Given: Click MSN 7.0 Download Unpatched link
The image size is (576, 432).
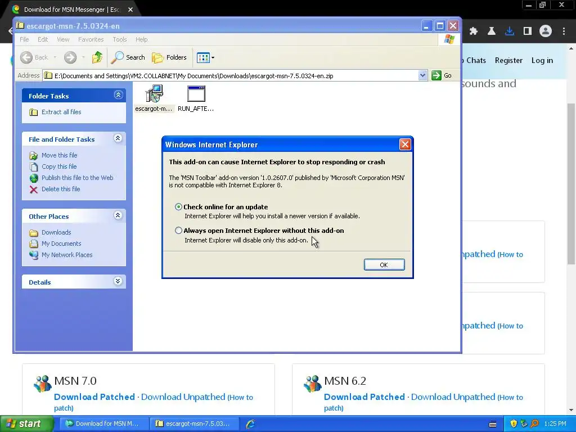Looking at the screenshot, I should 183,397.
